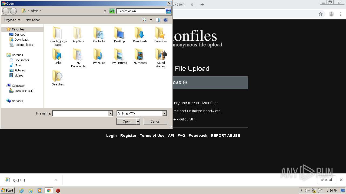Select Videos library
The image size is (346, 194).
[x=19, y=75]
